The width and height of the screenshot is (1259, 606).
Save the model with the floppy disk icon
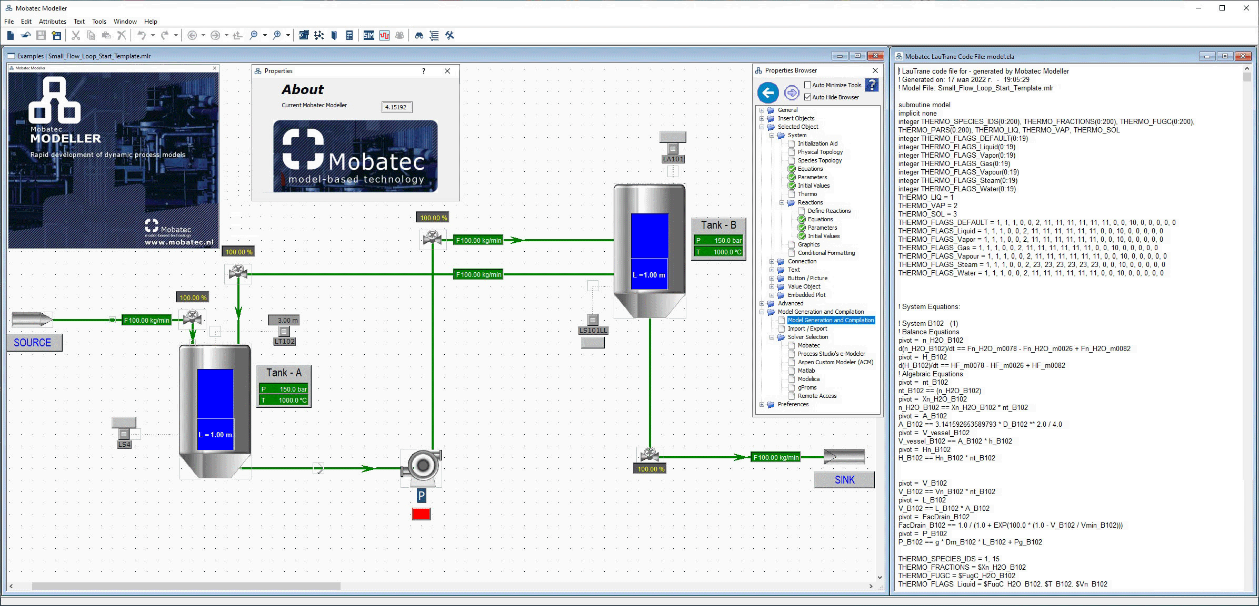(x=41, y=35)
